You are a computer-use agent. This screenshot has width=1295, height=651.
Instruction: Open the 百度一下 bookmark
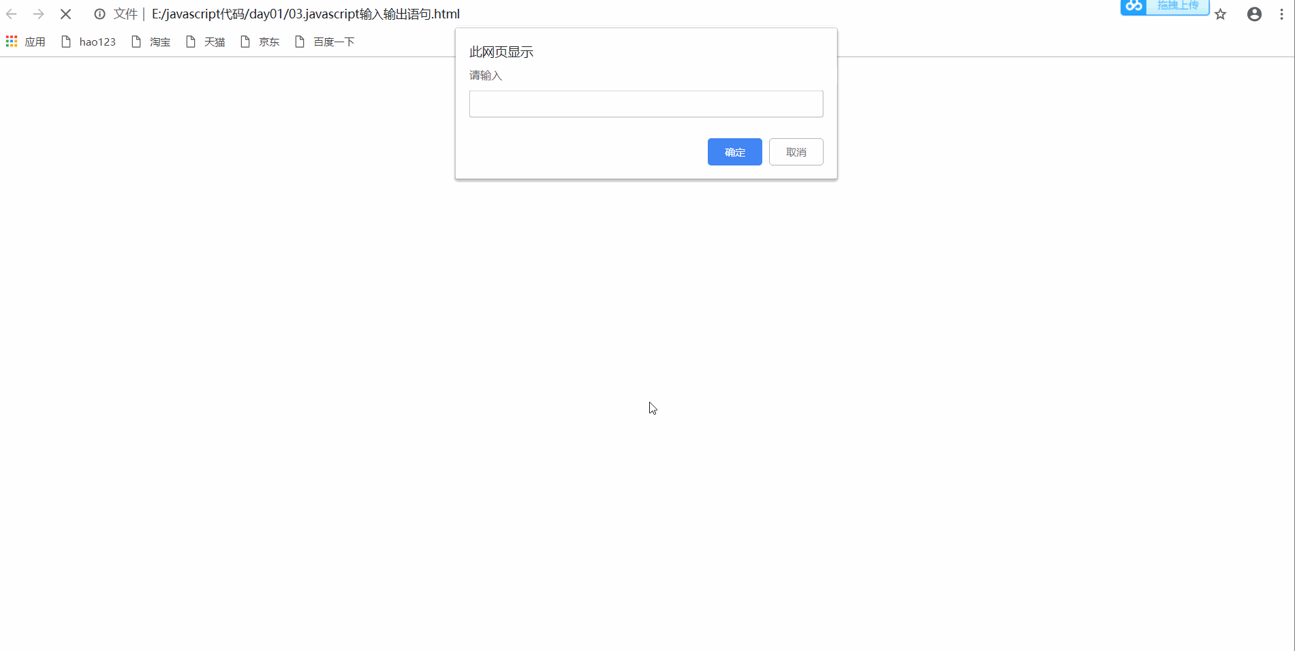click(x=325, y=42)
